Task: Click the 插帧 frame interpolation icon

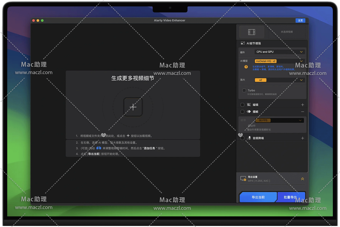Action: pos(249,112)
